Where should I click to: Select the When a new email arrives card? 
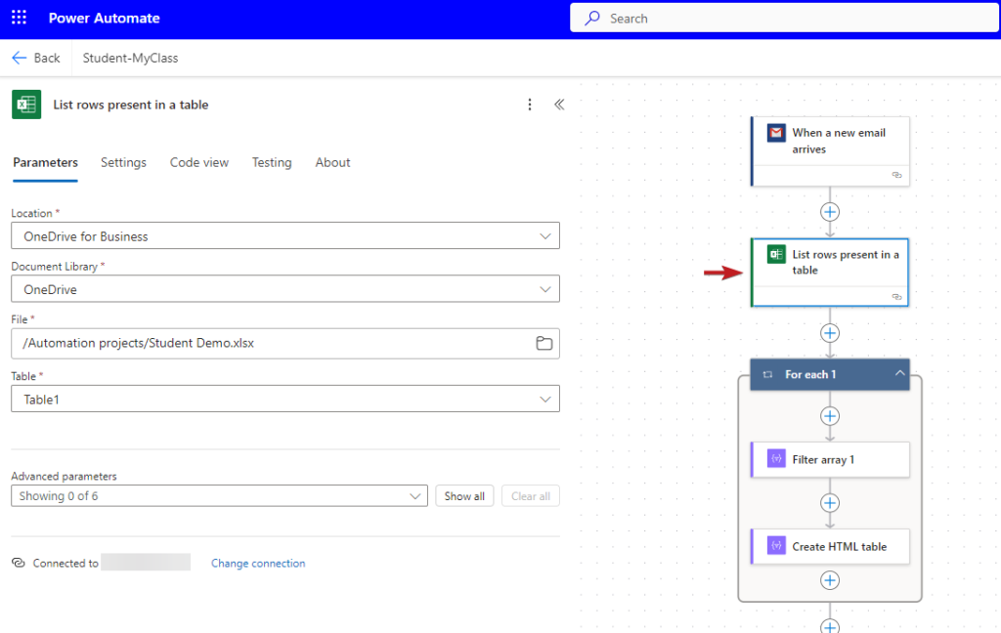tap(830, 151)
